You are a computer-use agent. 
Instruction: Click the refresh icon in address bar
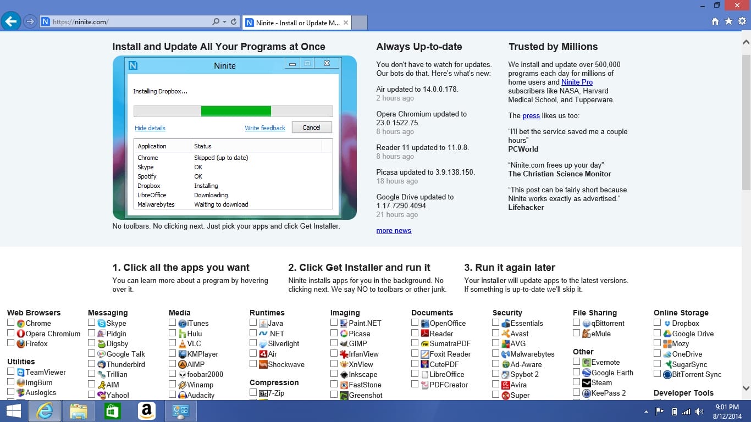pyautogui.click(x=234, y=22)
